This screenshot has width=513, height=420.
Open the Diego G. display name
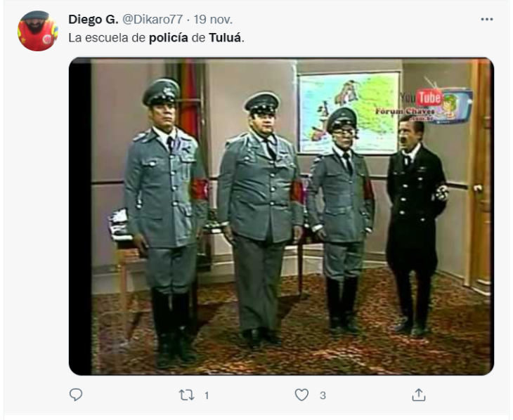click(x=93, y=20)
